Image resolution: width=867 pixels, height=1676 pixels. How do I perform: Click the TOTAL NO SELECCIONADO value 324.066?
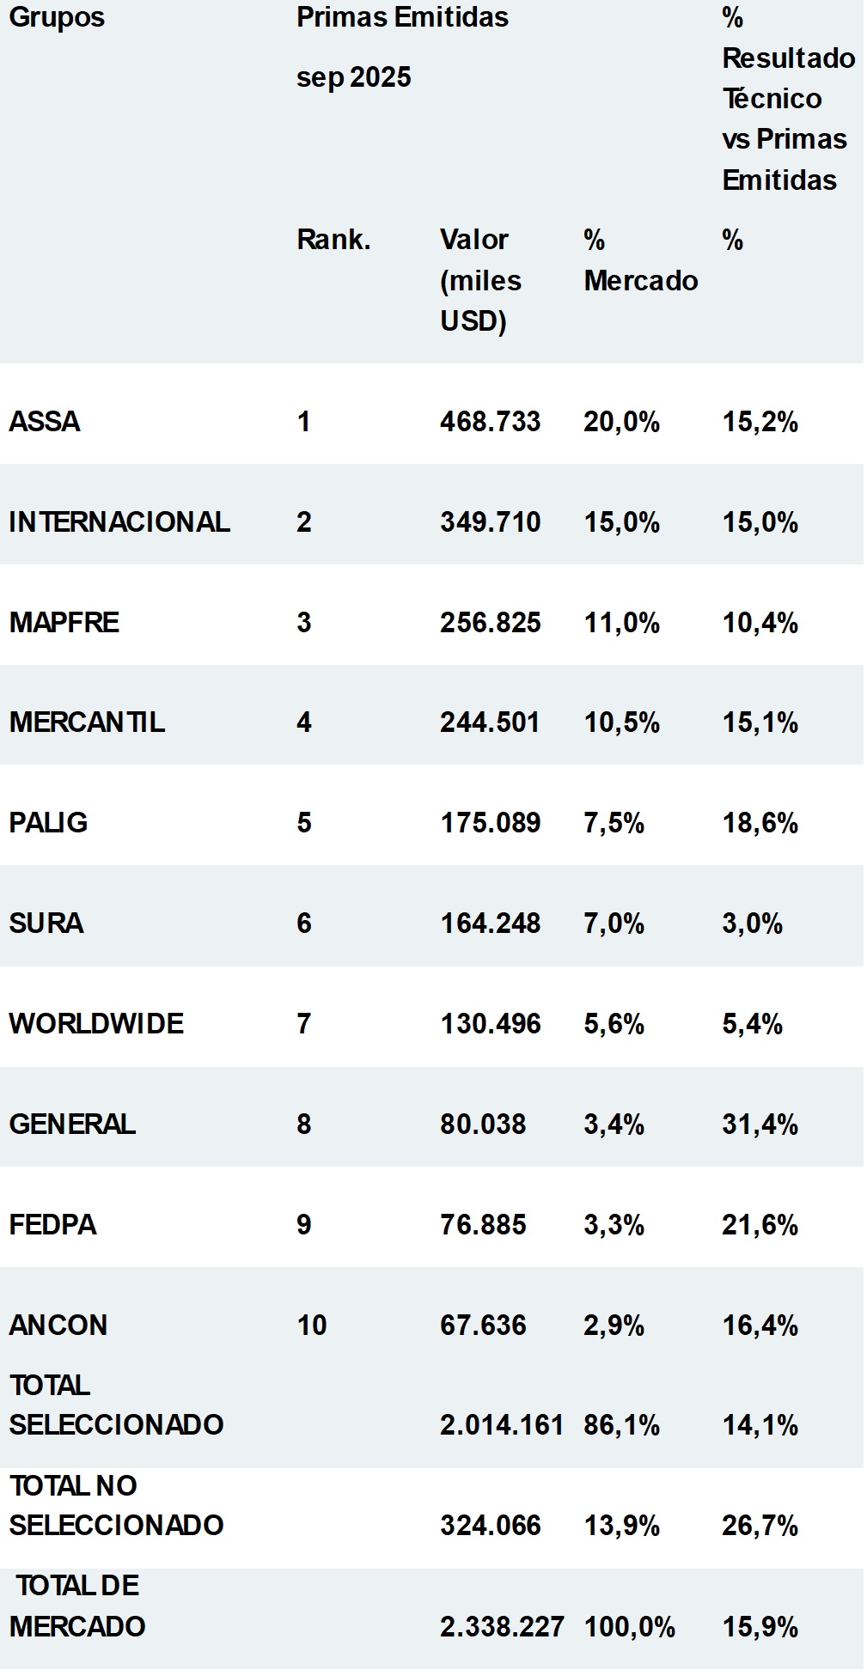(x=490, y=1526)
